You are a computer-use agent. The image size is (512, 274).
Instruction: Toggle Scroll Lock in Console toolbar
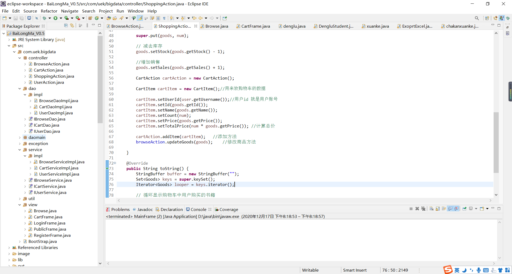point(438,209)
